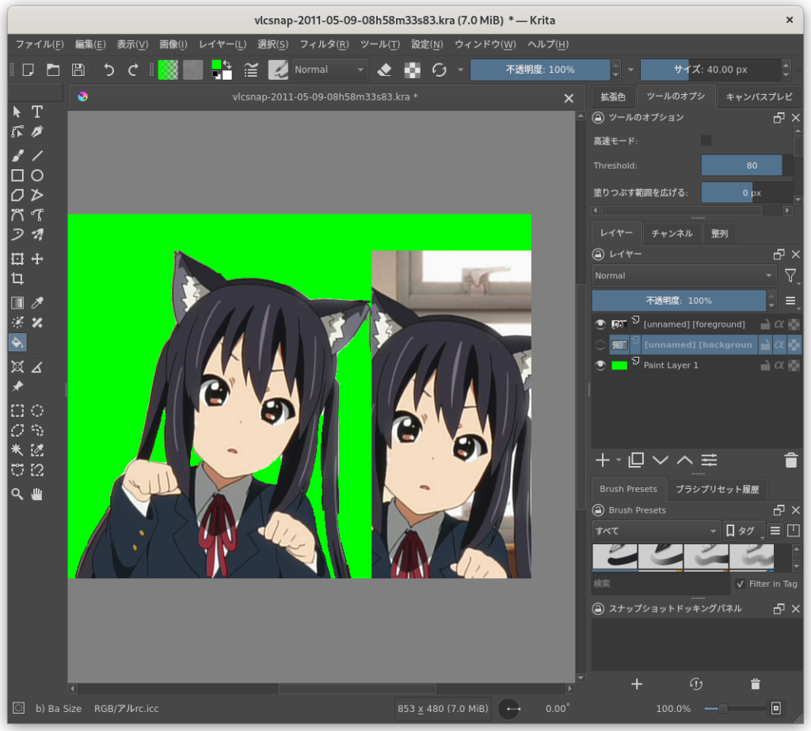
Task: Delete the selected layer with trash icon
Action: point(791,460)
